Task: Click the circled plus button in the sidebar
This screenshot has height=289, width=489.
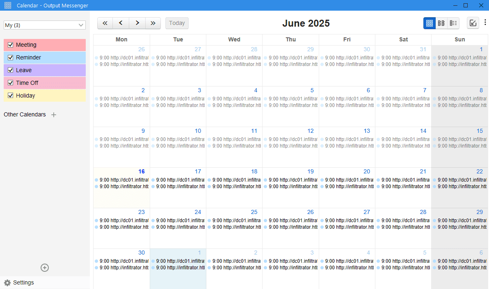Action: point(45,268)
